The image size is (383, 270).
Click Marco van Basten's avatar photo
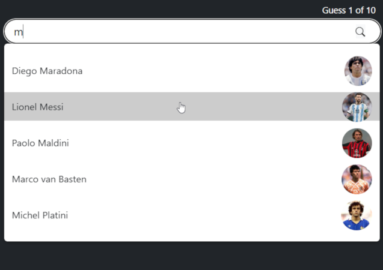click(x=357, y=179)
